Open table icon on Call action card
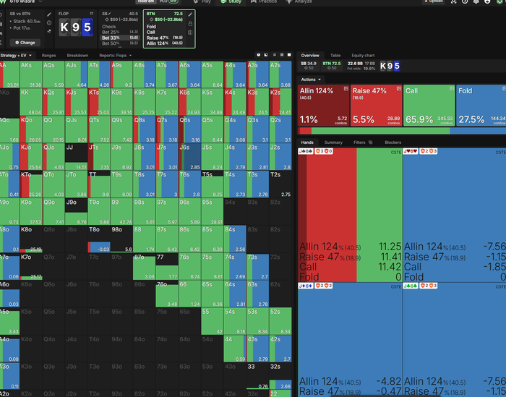506x397 pixels. click(x=452, y=88)
